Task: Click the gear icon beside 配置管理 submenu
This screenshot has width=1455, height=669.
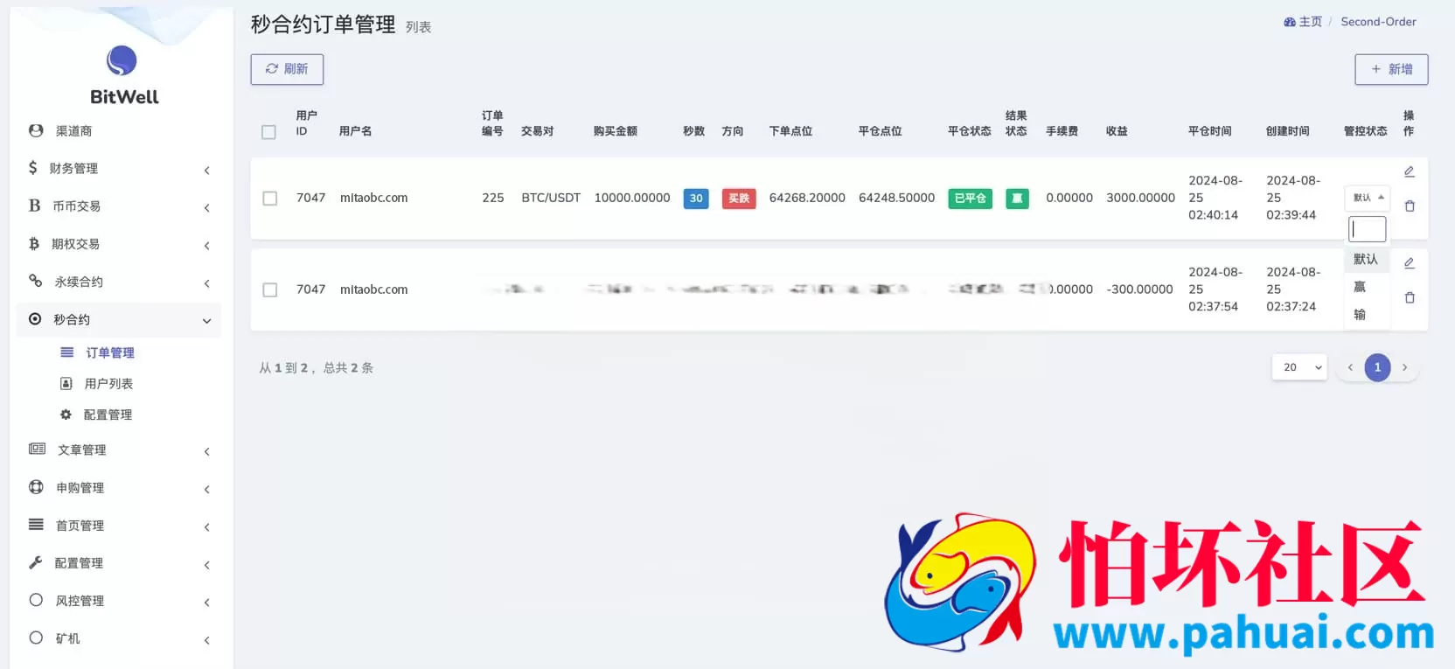Action: (66, 415)
